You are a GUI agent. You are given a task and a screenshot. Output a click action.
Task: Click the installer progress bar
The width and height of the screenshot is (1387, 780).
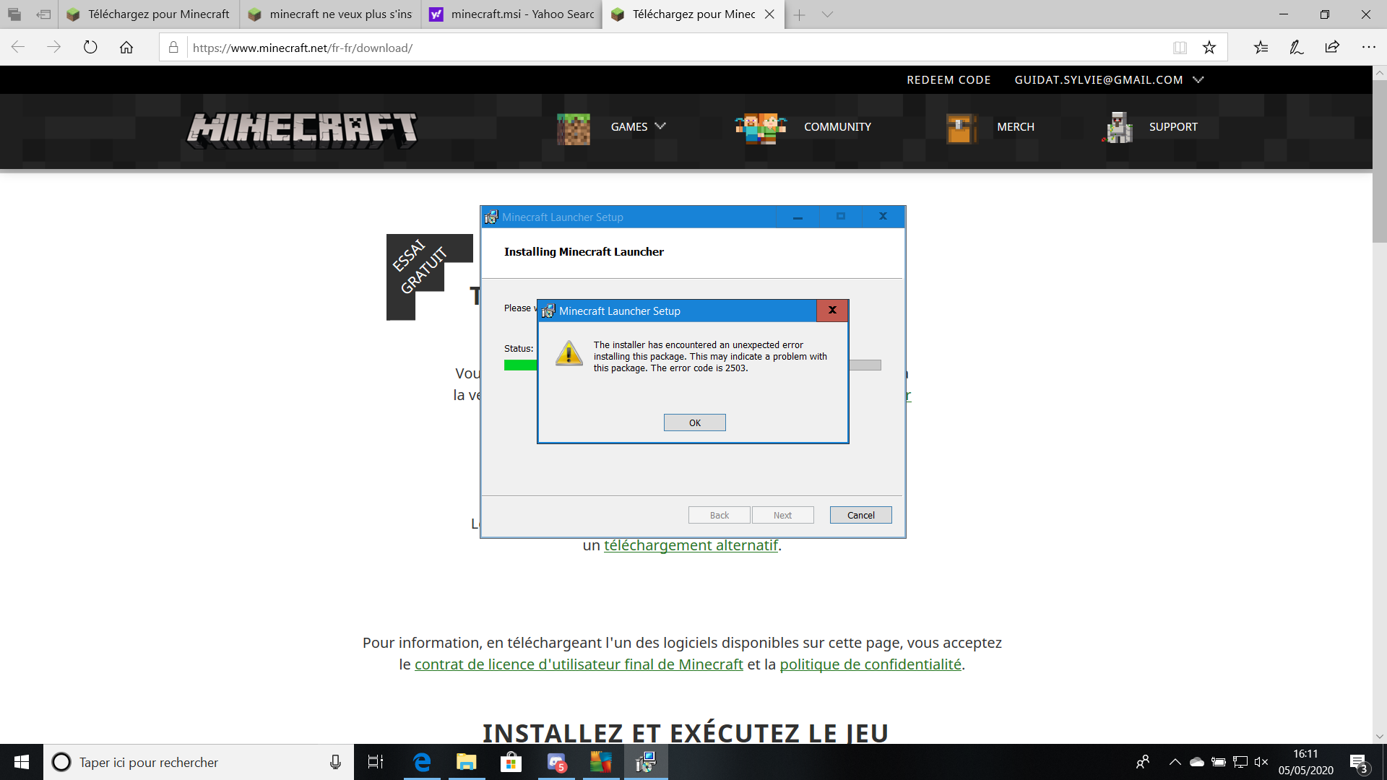[692, 365]
